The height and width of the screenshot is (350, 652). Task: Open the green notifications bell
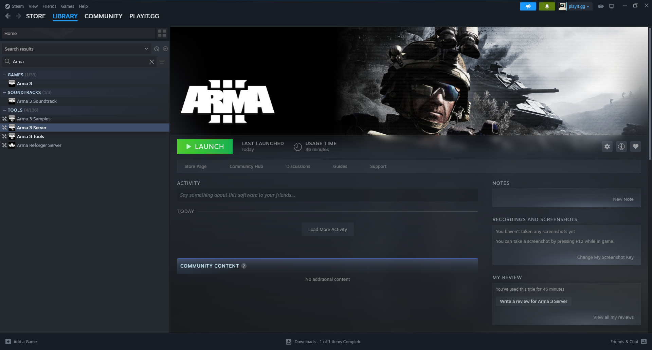coord(547,6)
